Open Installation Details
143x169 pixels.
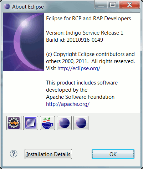pos(48,154)
